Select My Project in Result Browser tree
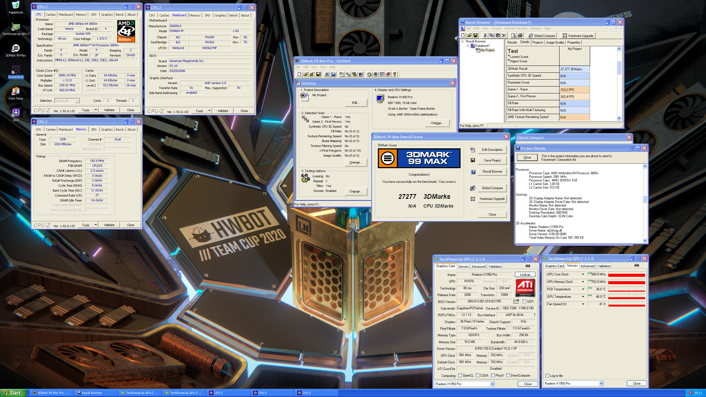Viewport: 706px width, 397px height. (487, 50)
